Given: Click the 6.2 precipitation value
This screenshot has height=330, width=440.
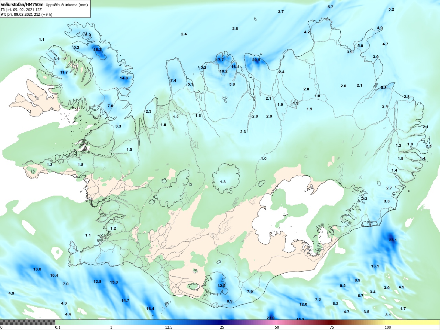Looking at the screenshot, I should pos(335,304).
